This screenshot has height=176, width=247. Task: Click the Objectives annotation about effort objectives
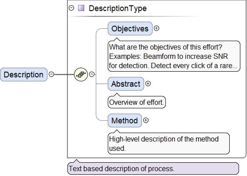(174, 56)
